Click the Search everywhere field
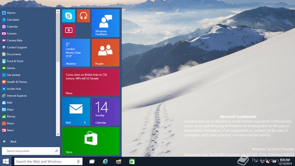The image size is (295, 166). (x=31, y=151)
